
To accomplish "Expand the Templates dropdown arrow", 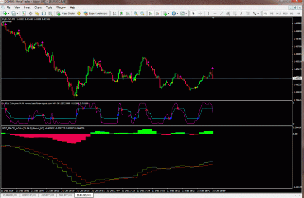I will (186, 14).
